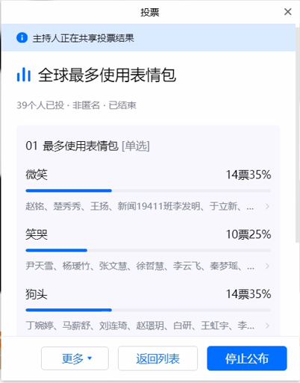Click the blue info icon in banner

[x=22, y=38]
